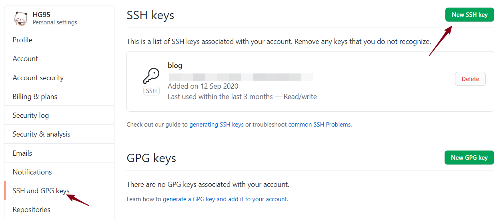Open the generating SSH keys guide link
The image size is (501, 220).
click(x=216, y=125)
